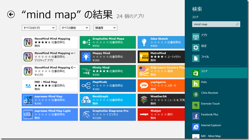Click the アプリ keyboard icon

pyautogui.click(x=196, y=37)
